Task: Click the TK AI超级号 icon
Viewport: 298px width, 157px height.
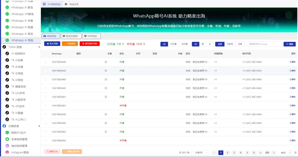Action: (x=7, y=99)
